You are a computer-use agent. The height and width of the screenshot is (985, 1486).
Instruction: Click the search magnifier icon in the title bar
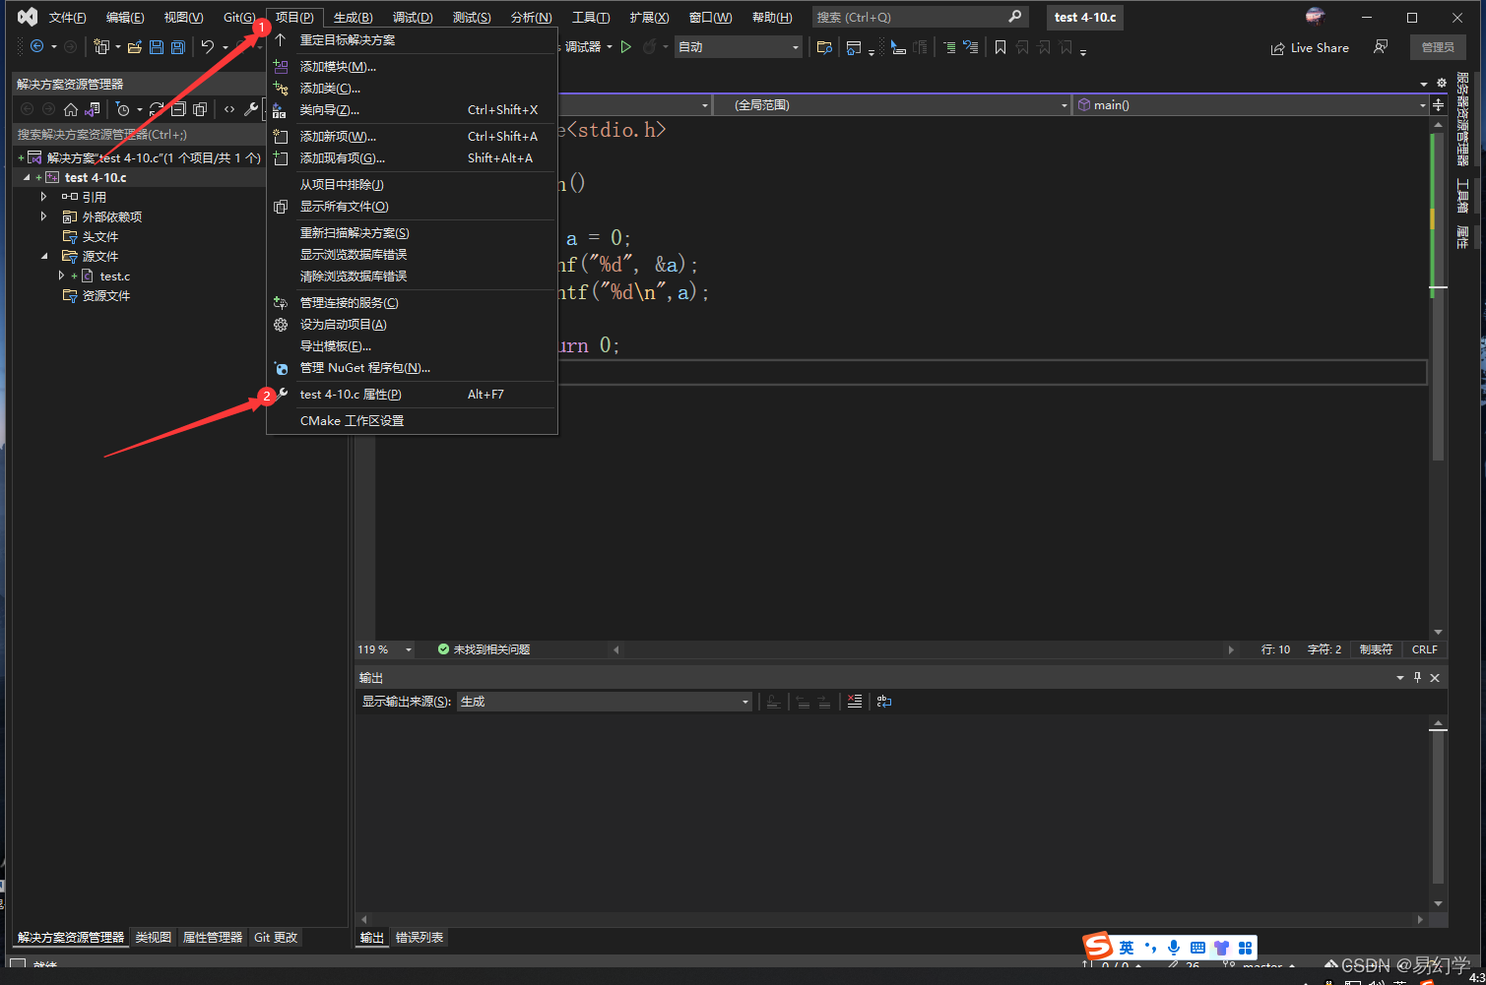1015,17
